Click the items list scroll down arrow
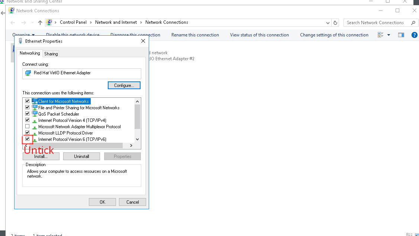419x236 pixels. [137, 139]
